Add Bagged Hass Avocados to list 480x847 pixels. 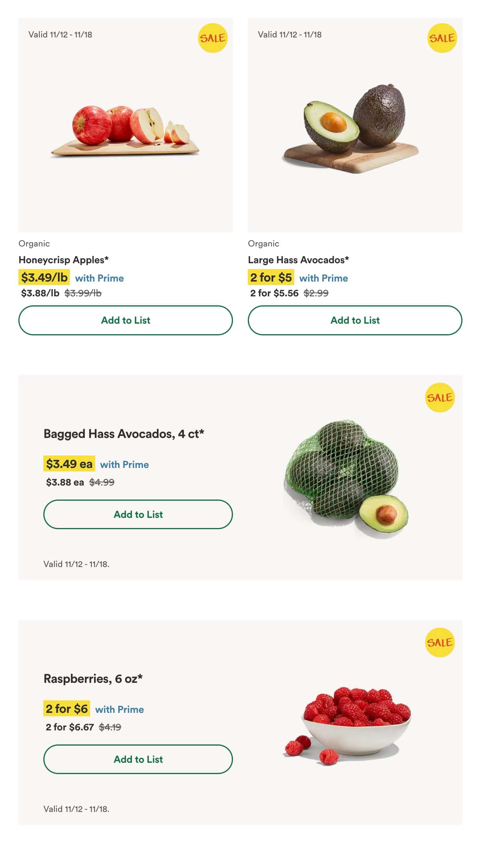[x=138, y=514]
